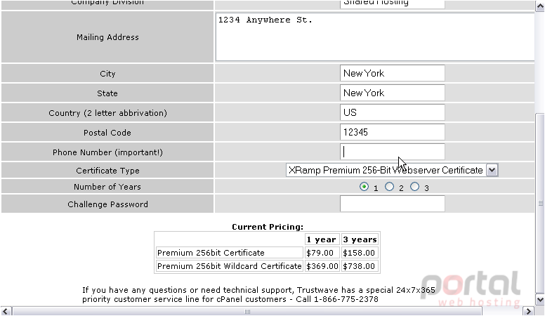This screenshot has width=545, height=316.
Task: Click the Postal Code label
Action: point(107,133)
